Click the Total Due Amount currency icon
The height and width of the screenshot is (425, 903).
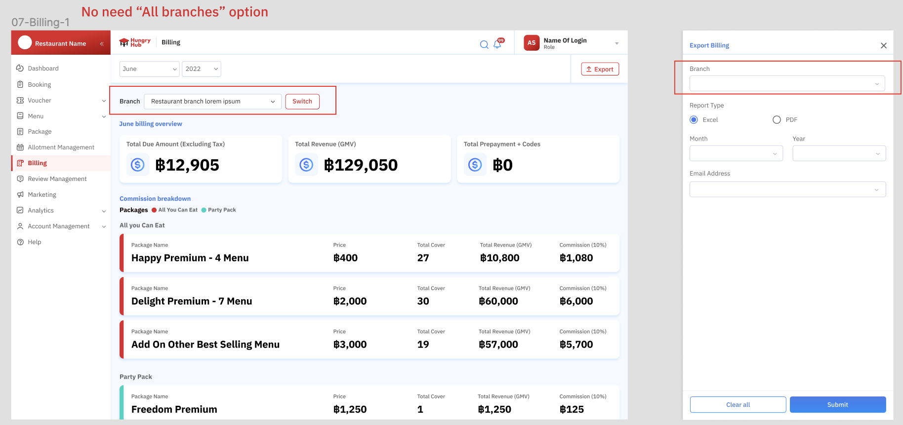coord(138,165)
